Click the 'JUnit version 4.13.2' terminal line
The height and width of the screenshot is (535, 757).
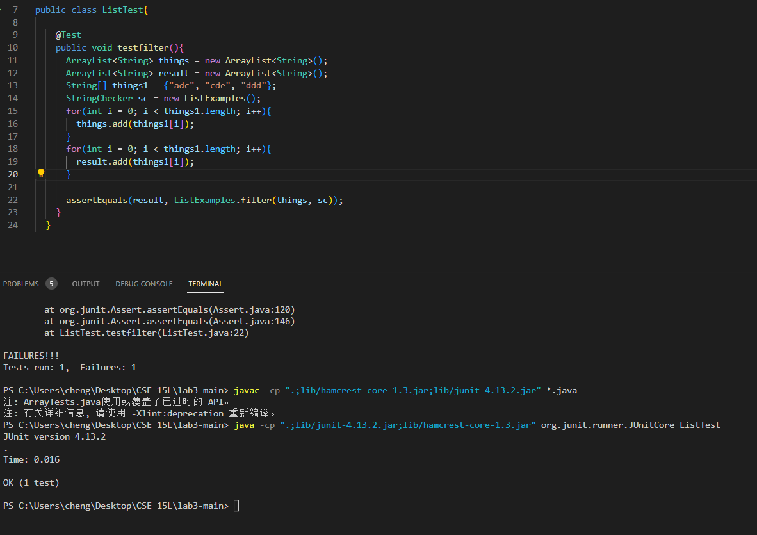[x=54, y=436]
